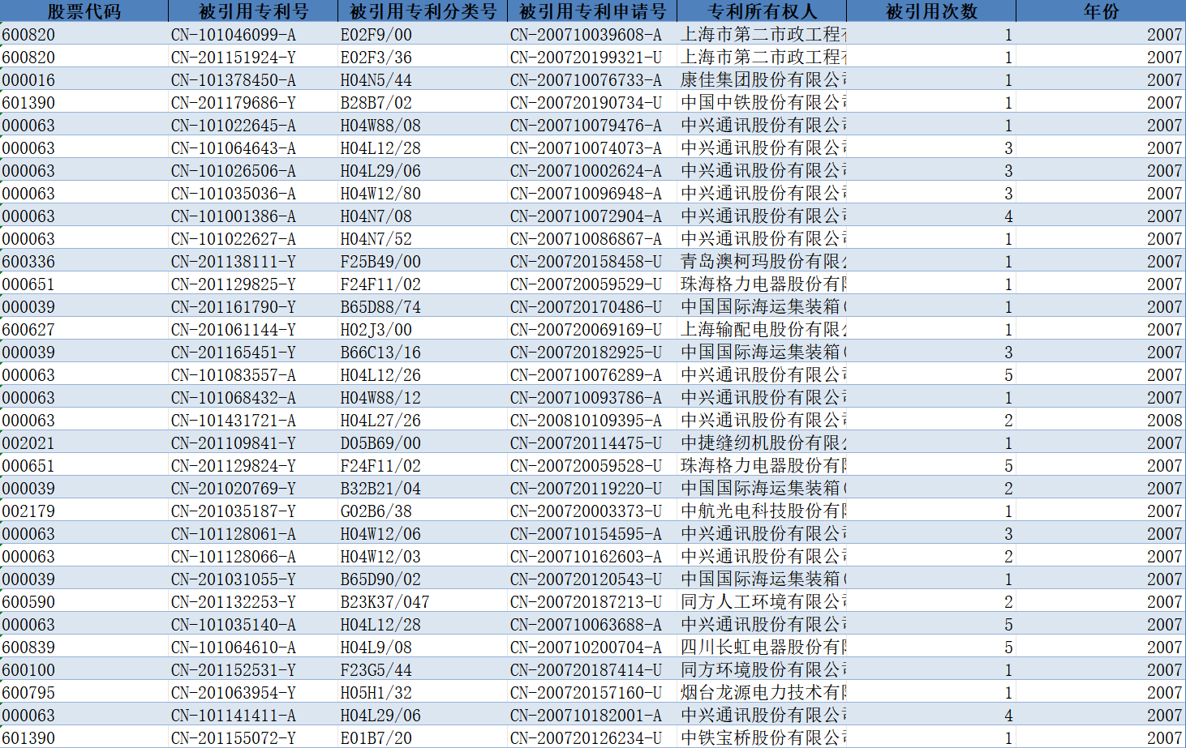Select cell CN-201155072-Y
Image resolution: width=1186 pixels, height=748 pixels.
pos(253,737)
